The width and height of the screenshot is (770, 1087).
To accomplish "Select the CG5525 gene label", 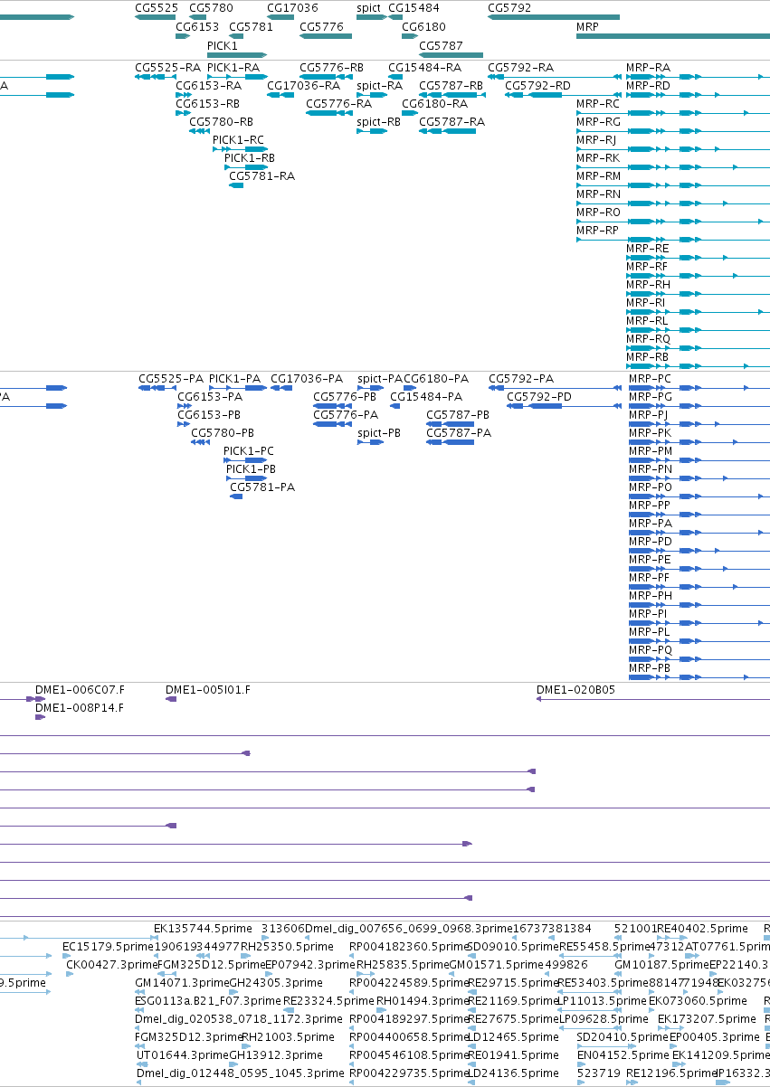I will (156, 8).
